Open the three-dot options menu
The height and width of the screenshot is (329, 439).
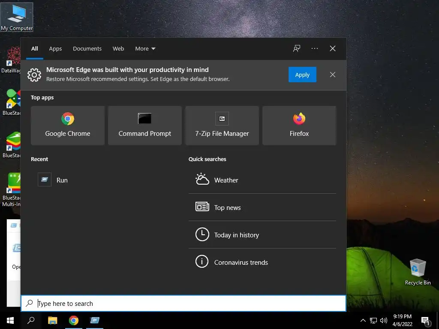(314, 49)
